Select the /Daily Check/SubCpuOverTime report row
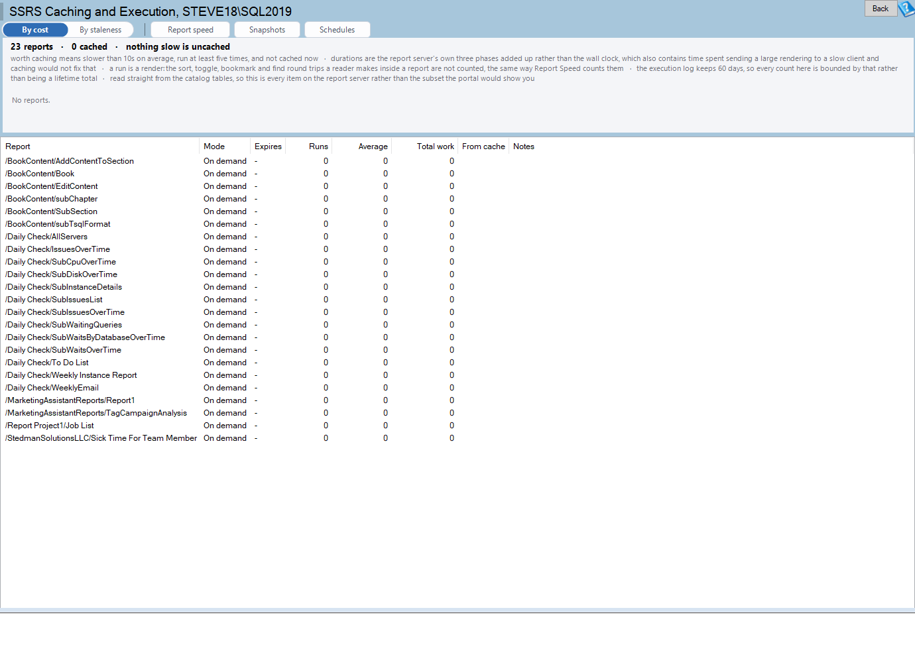Viewport: 915px width, 647px height. (x=457, y=262)
